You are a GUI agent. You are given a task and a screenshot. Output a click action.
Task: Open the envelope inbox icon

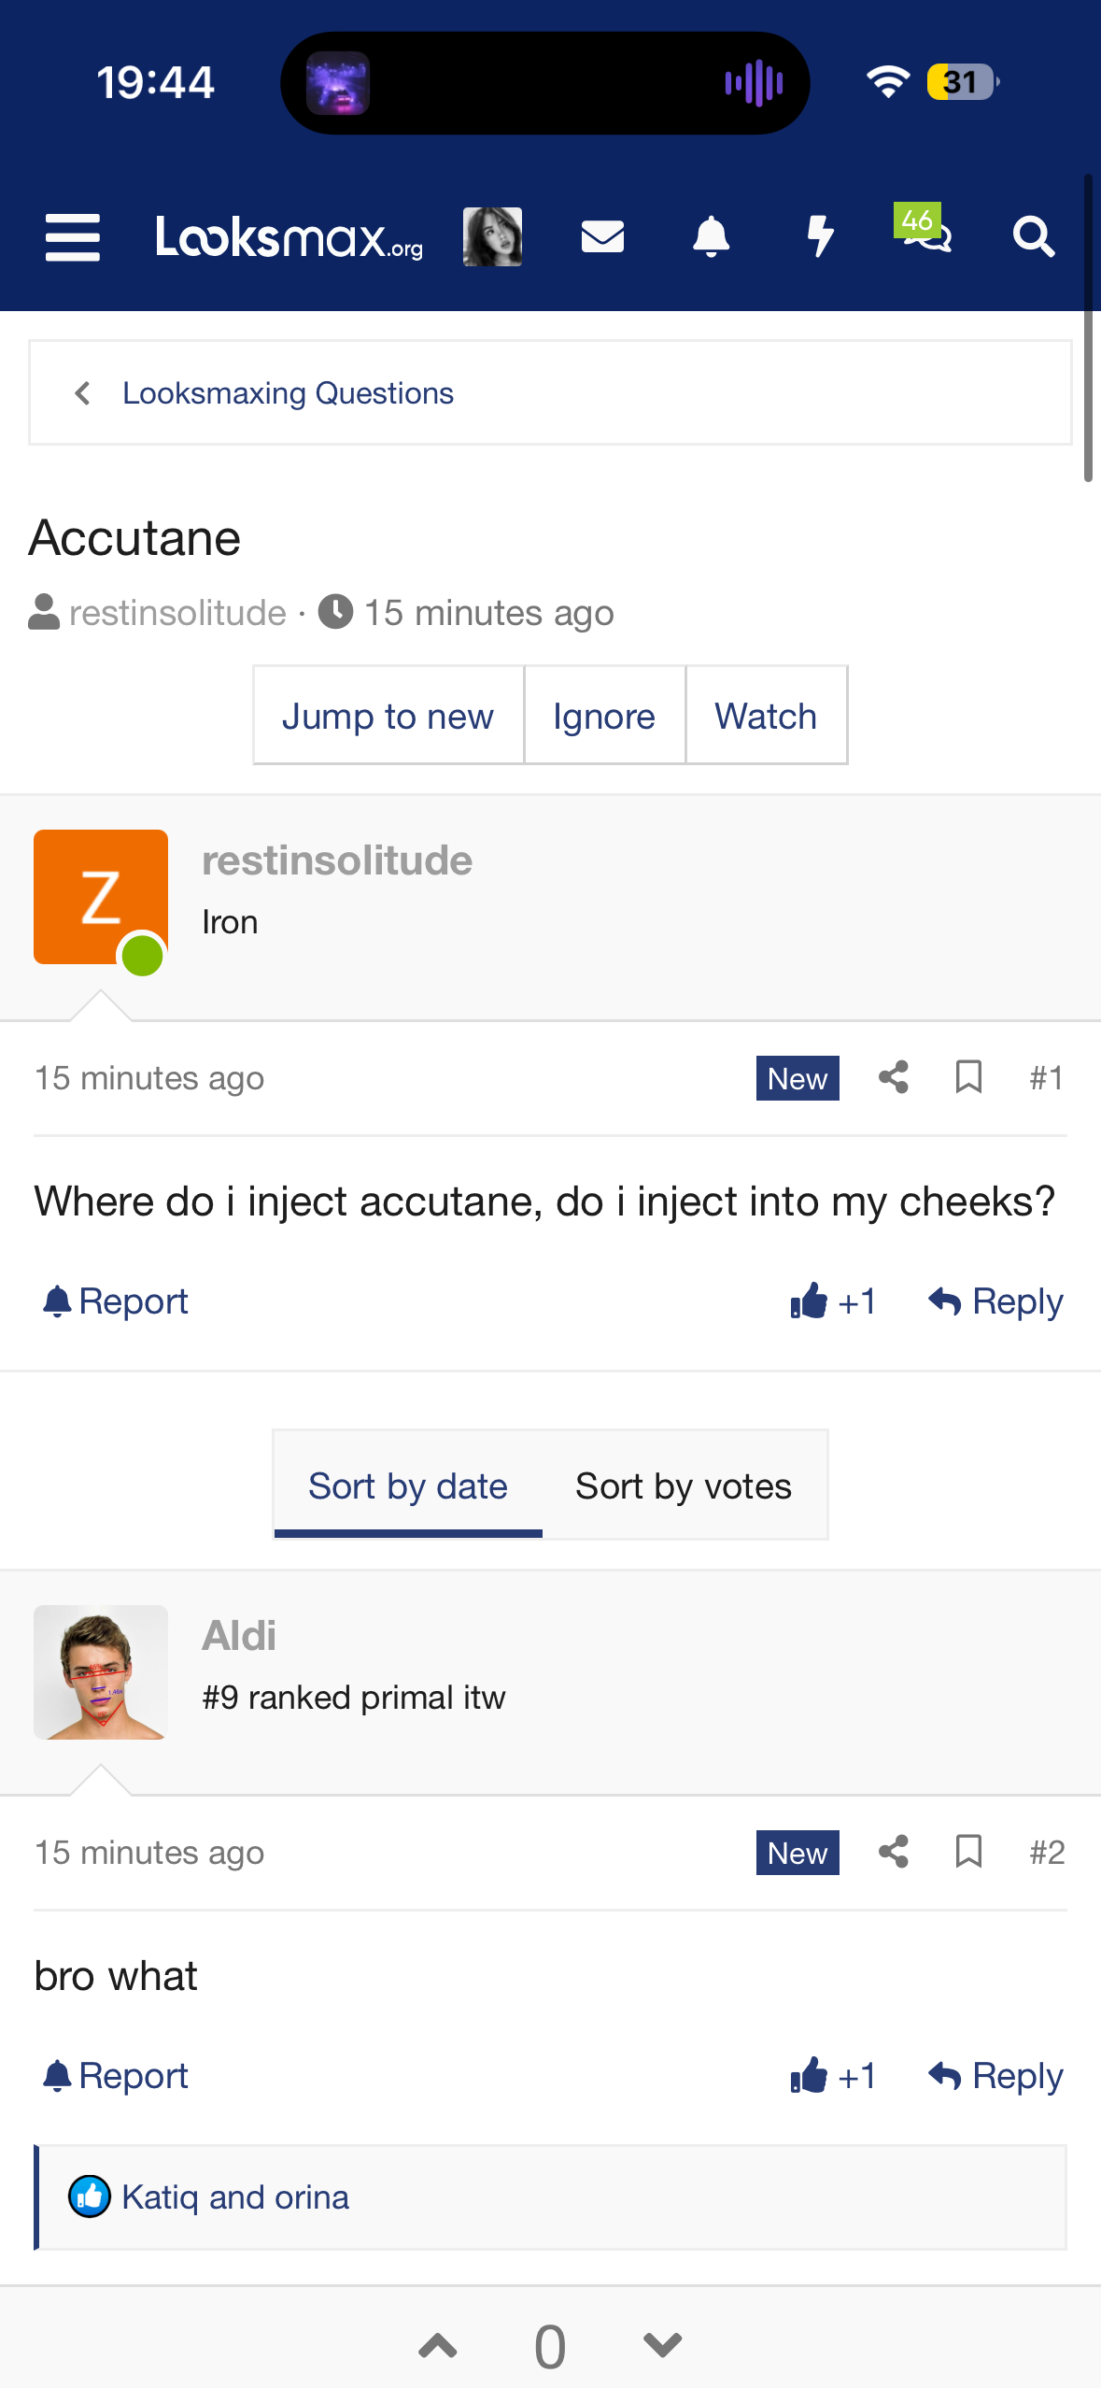pos(602,236)
